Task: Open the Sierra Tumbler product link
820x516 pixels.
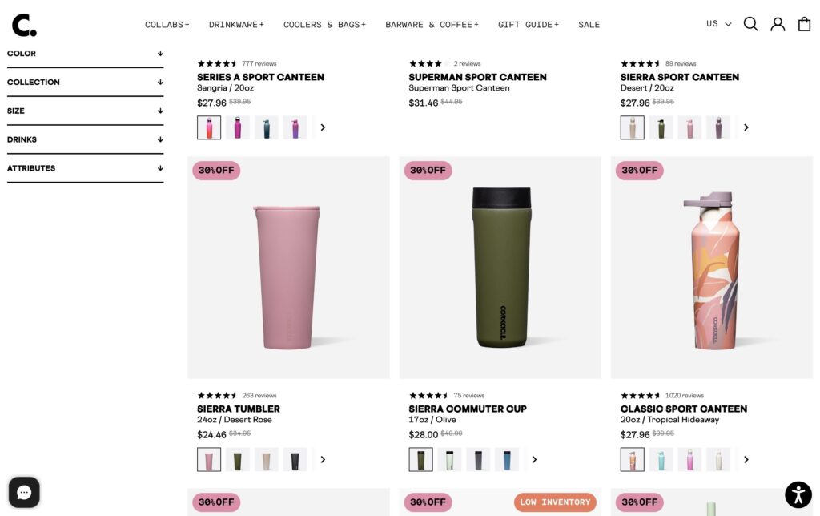Action: [239, 409]
